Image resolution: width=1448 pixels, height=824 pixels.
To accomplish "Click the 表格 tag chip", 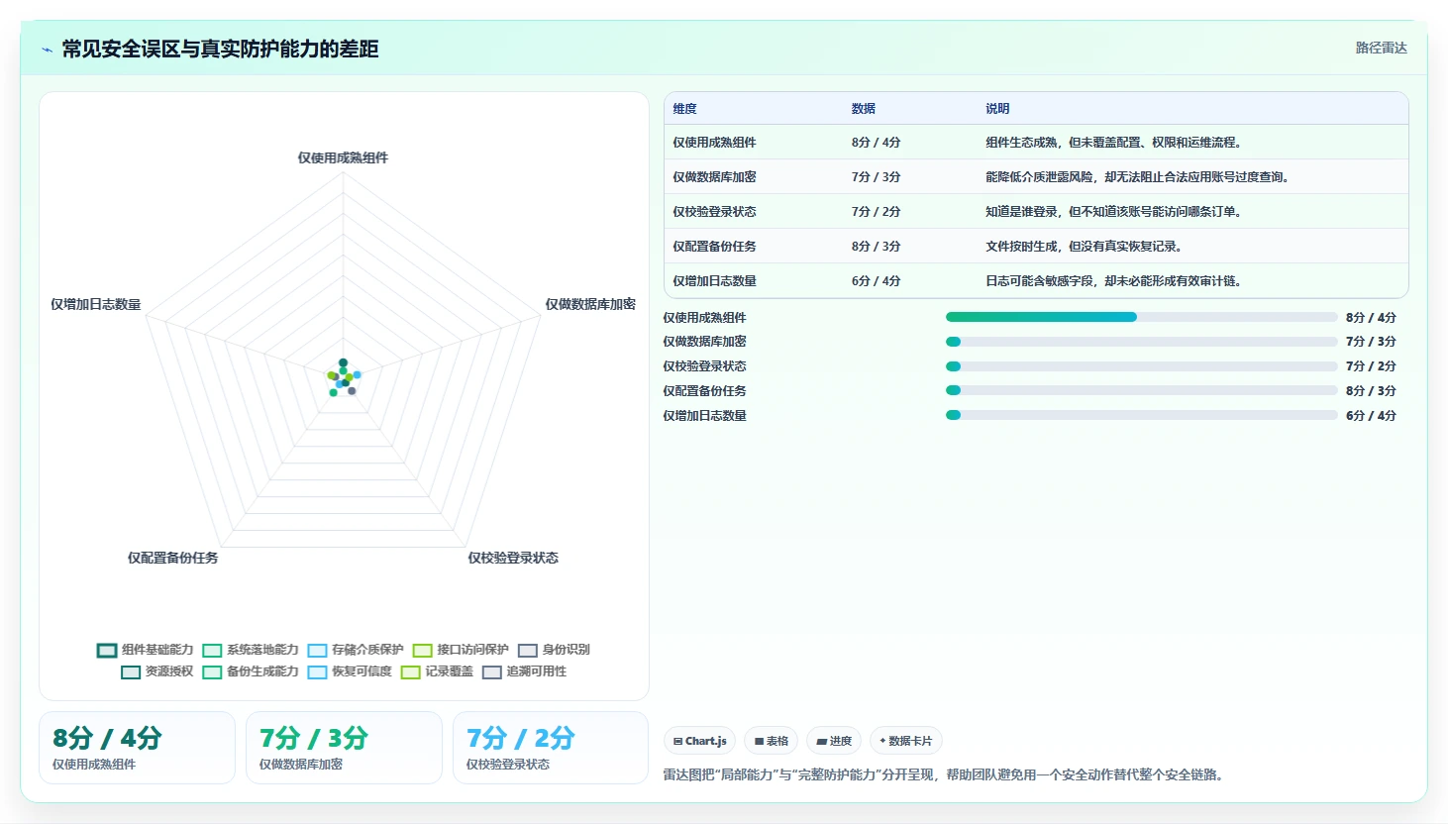I will point(771,741).
